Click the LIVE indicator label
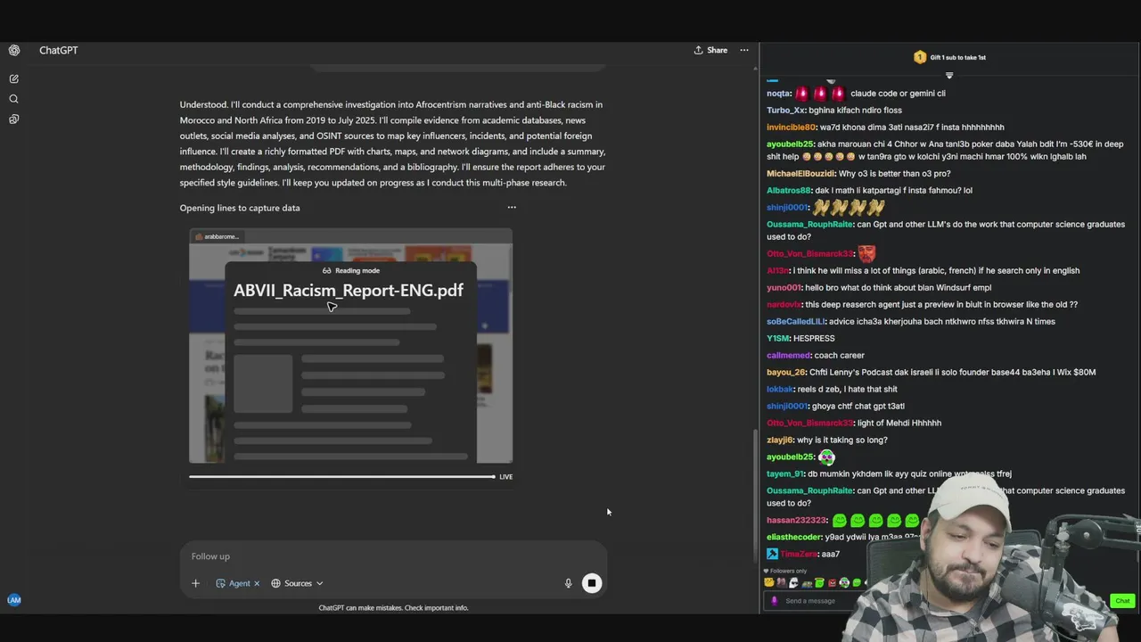This screenshot has width=1141, height=642. pyautogui.click(x=505, y=477)
